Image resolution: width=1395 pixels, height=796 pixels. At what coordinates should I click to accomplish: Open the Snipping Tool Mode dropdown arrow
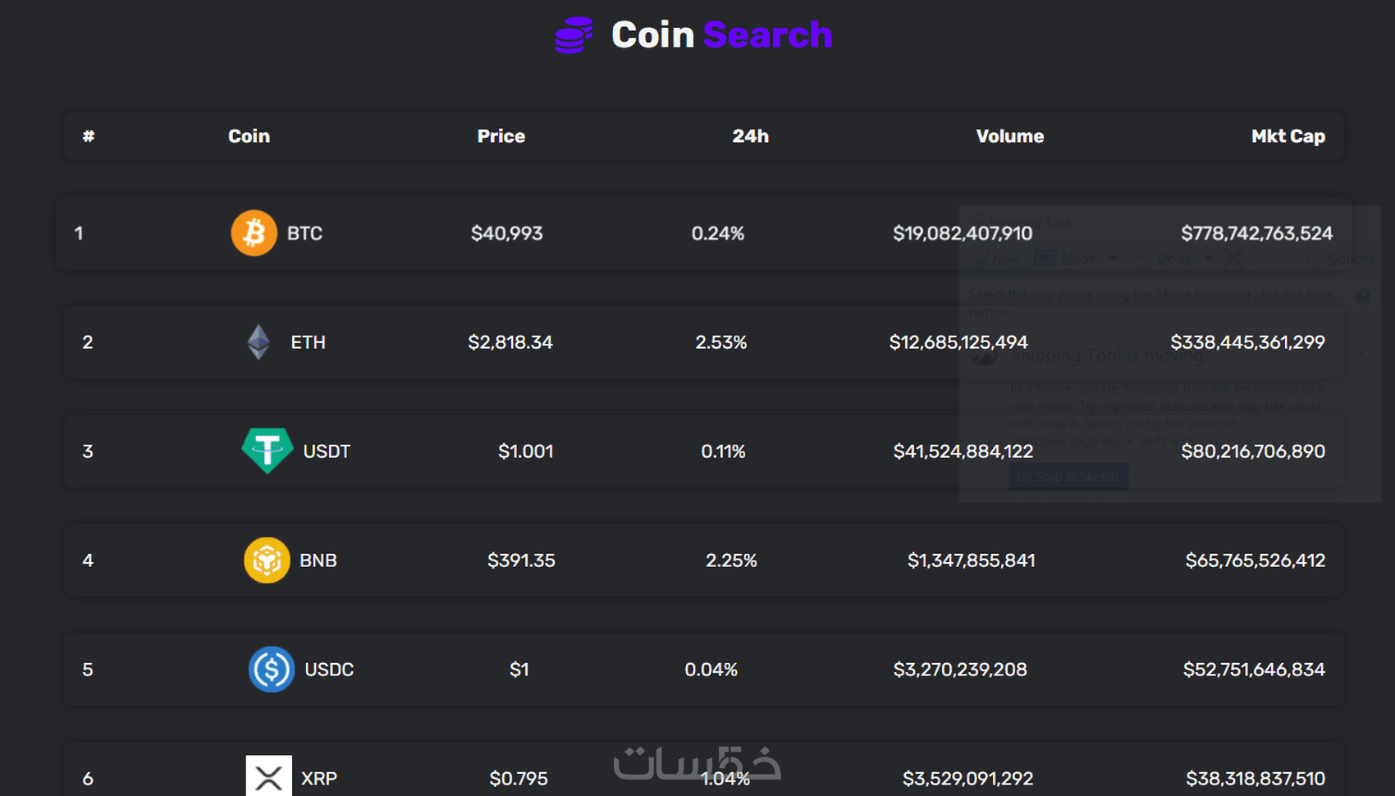pyautogui.click(x=1114, y=258)
